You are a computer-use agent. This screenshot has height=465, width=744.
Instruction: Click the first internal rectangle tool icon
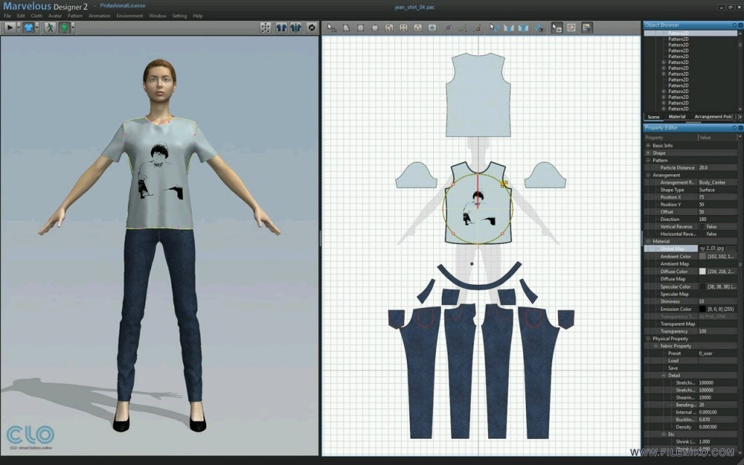389,28
